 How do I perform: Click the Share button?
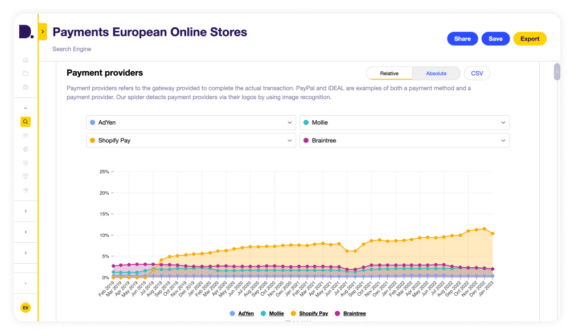462,39
